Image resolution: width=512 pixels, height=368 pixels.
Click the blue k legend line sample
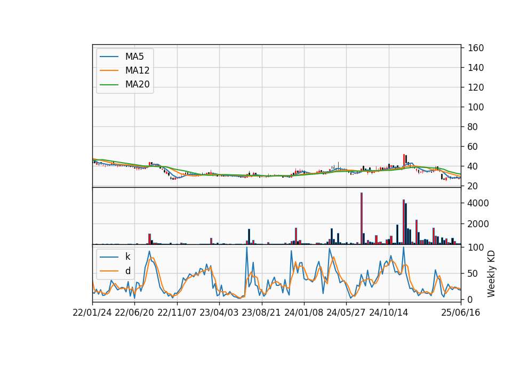pyautogui.click(x=109, y=257)
